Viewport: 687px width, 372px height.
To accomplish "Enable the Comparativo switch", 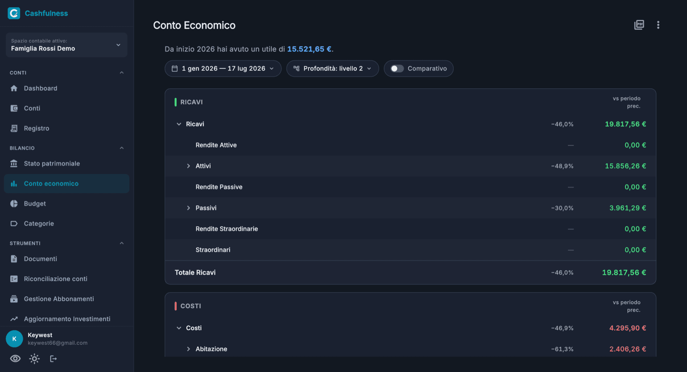I will click(397, 69).
